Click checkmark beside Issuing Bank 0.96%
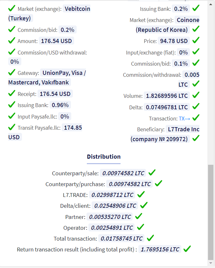The height and width of the screenshot is (268, 215). 11,105
